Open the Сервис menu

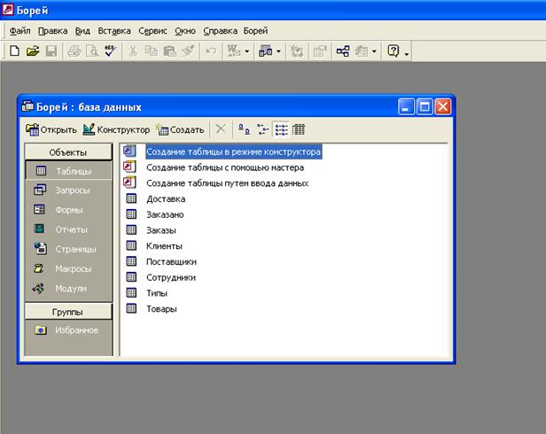(x=152, y=31)
